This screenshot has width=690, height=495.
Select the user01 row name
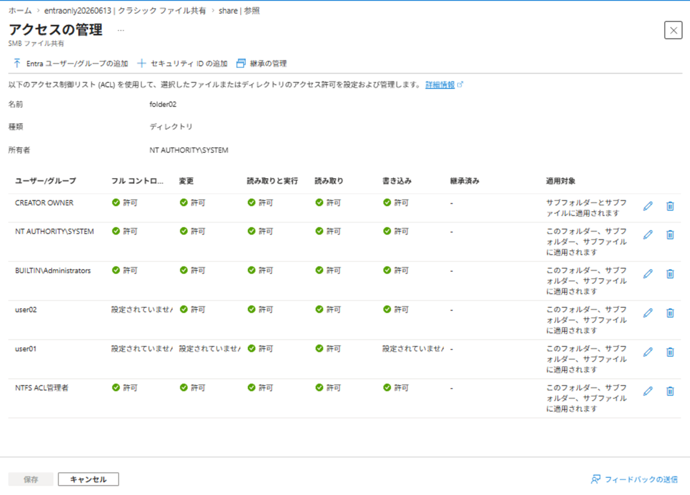26,349
